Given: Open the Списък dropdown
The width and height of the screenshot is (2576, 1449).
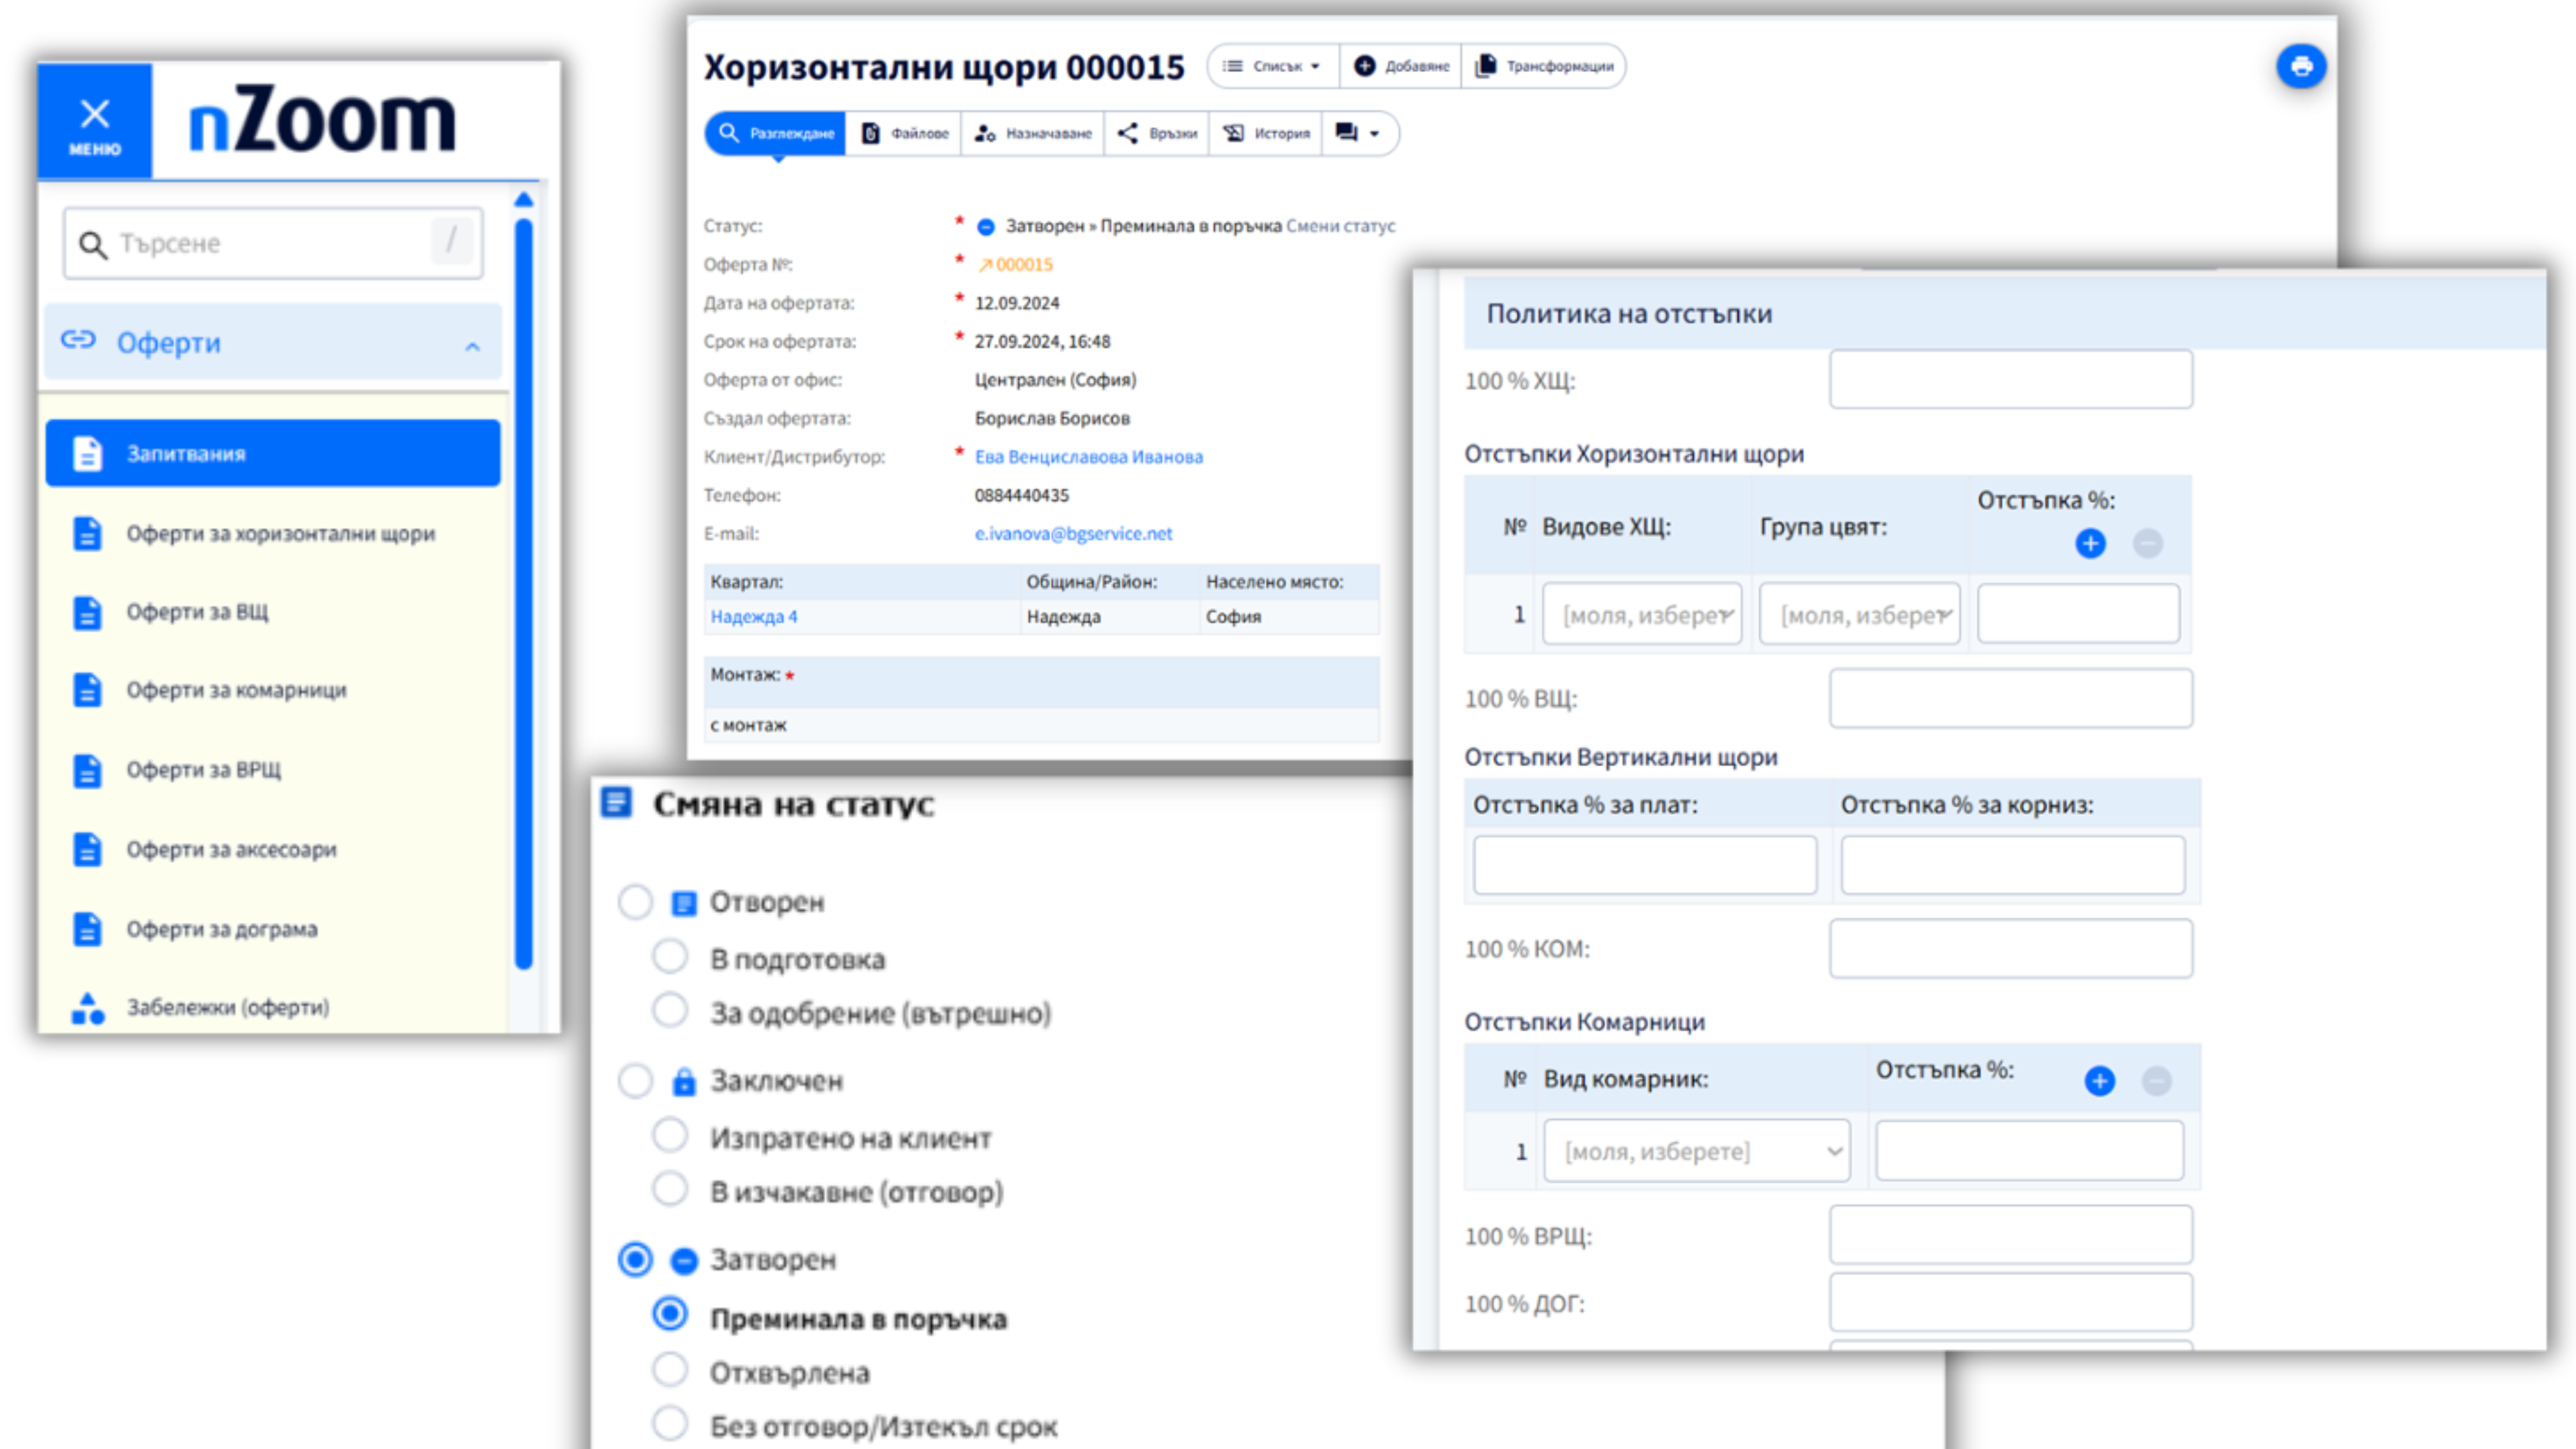Looking at the screenshot, I should pyautogui.click(x=1272, y=66).
